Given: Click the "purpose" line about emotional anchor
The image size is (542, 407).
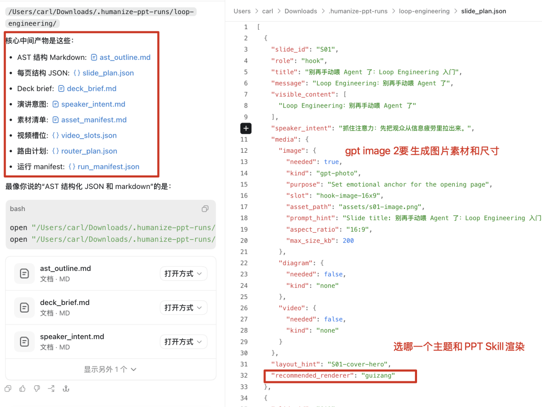Looking at the screenshot, I should click(x=389, y=184).
